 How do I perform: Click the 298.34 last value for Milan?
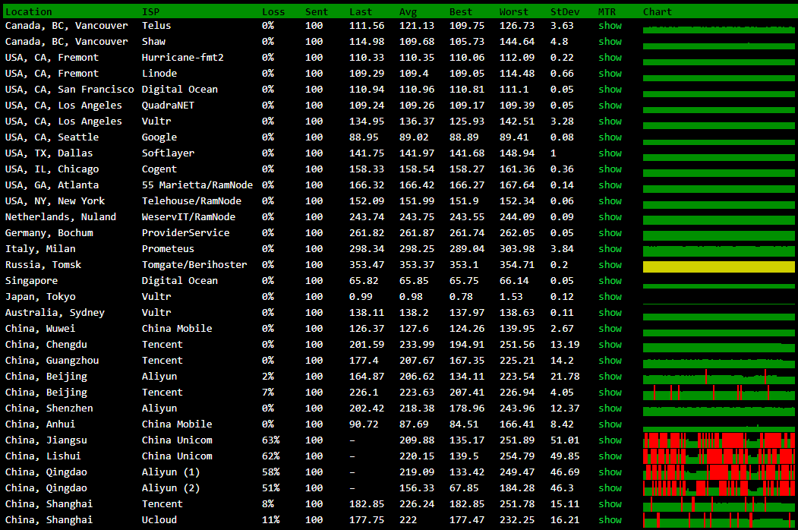click(x=367, y=248)
